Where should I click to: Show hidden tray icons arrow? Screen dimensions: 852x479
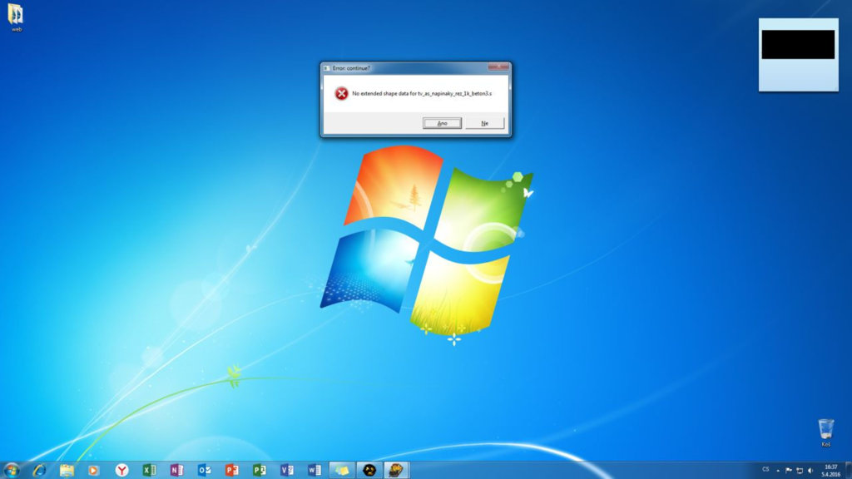click(x=778, y=471)
